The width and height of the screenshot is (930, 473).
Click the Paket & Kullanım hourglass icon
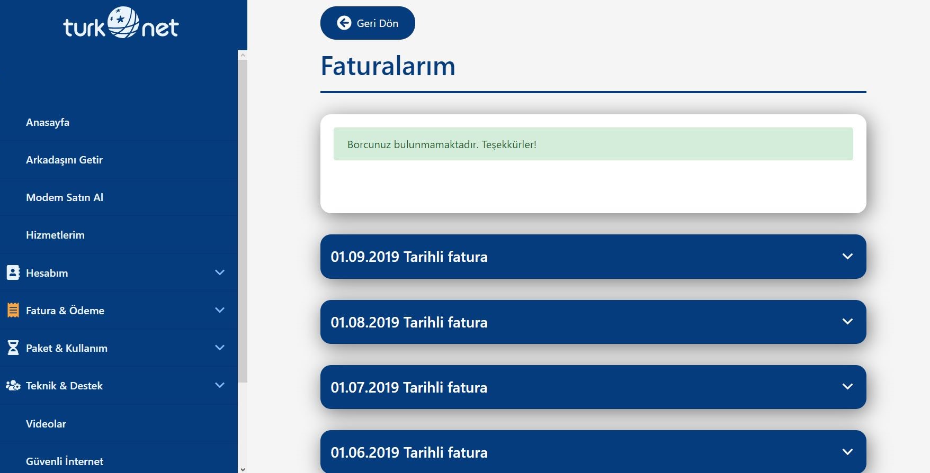click(x=13, y=348)
